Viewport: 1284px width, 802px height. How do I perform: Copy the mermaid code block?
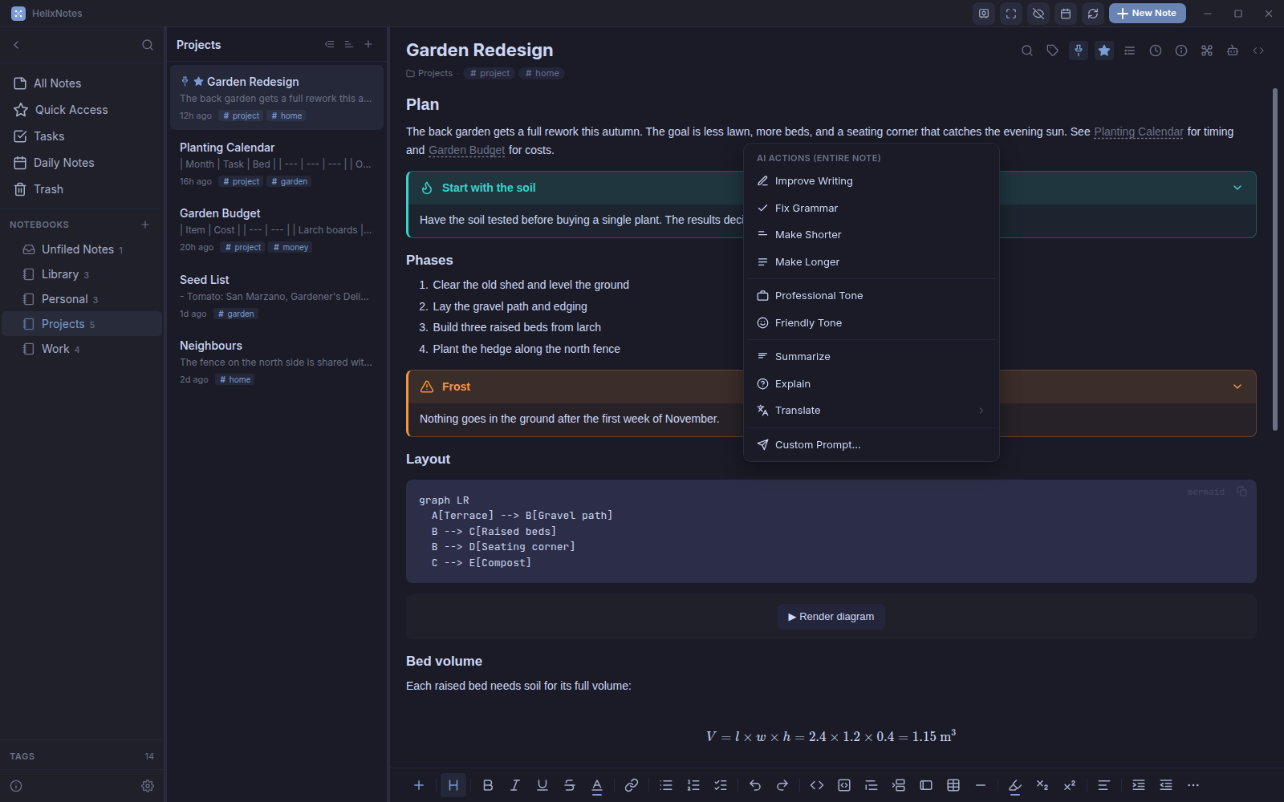(x=1241, y=492)
